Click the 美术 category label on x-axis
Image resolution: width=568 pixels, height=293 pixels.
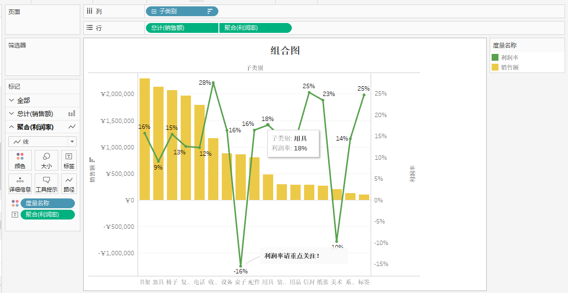click(x=336, y=282)
